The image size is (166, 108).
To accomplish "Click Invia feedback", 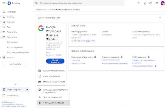I will (x=13, y=95).
